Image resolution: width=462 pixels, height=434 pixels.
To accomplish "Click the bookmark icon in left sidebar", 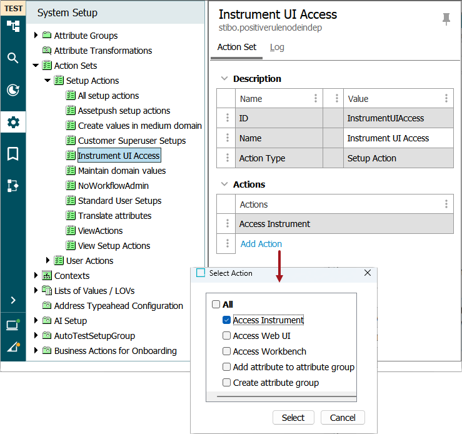I will 13,154.
